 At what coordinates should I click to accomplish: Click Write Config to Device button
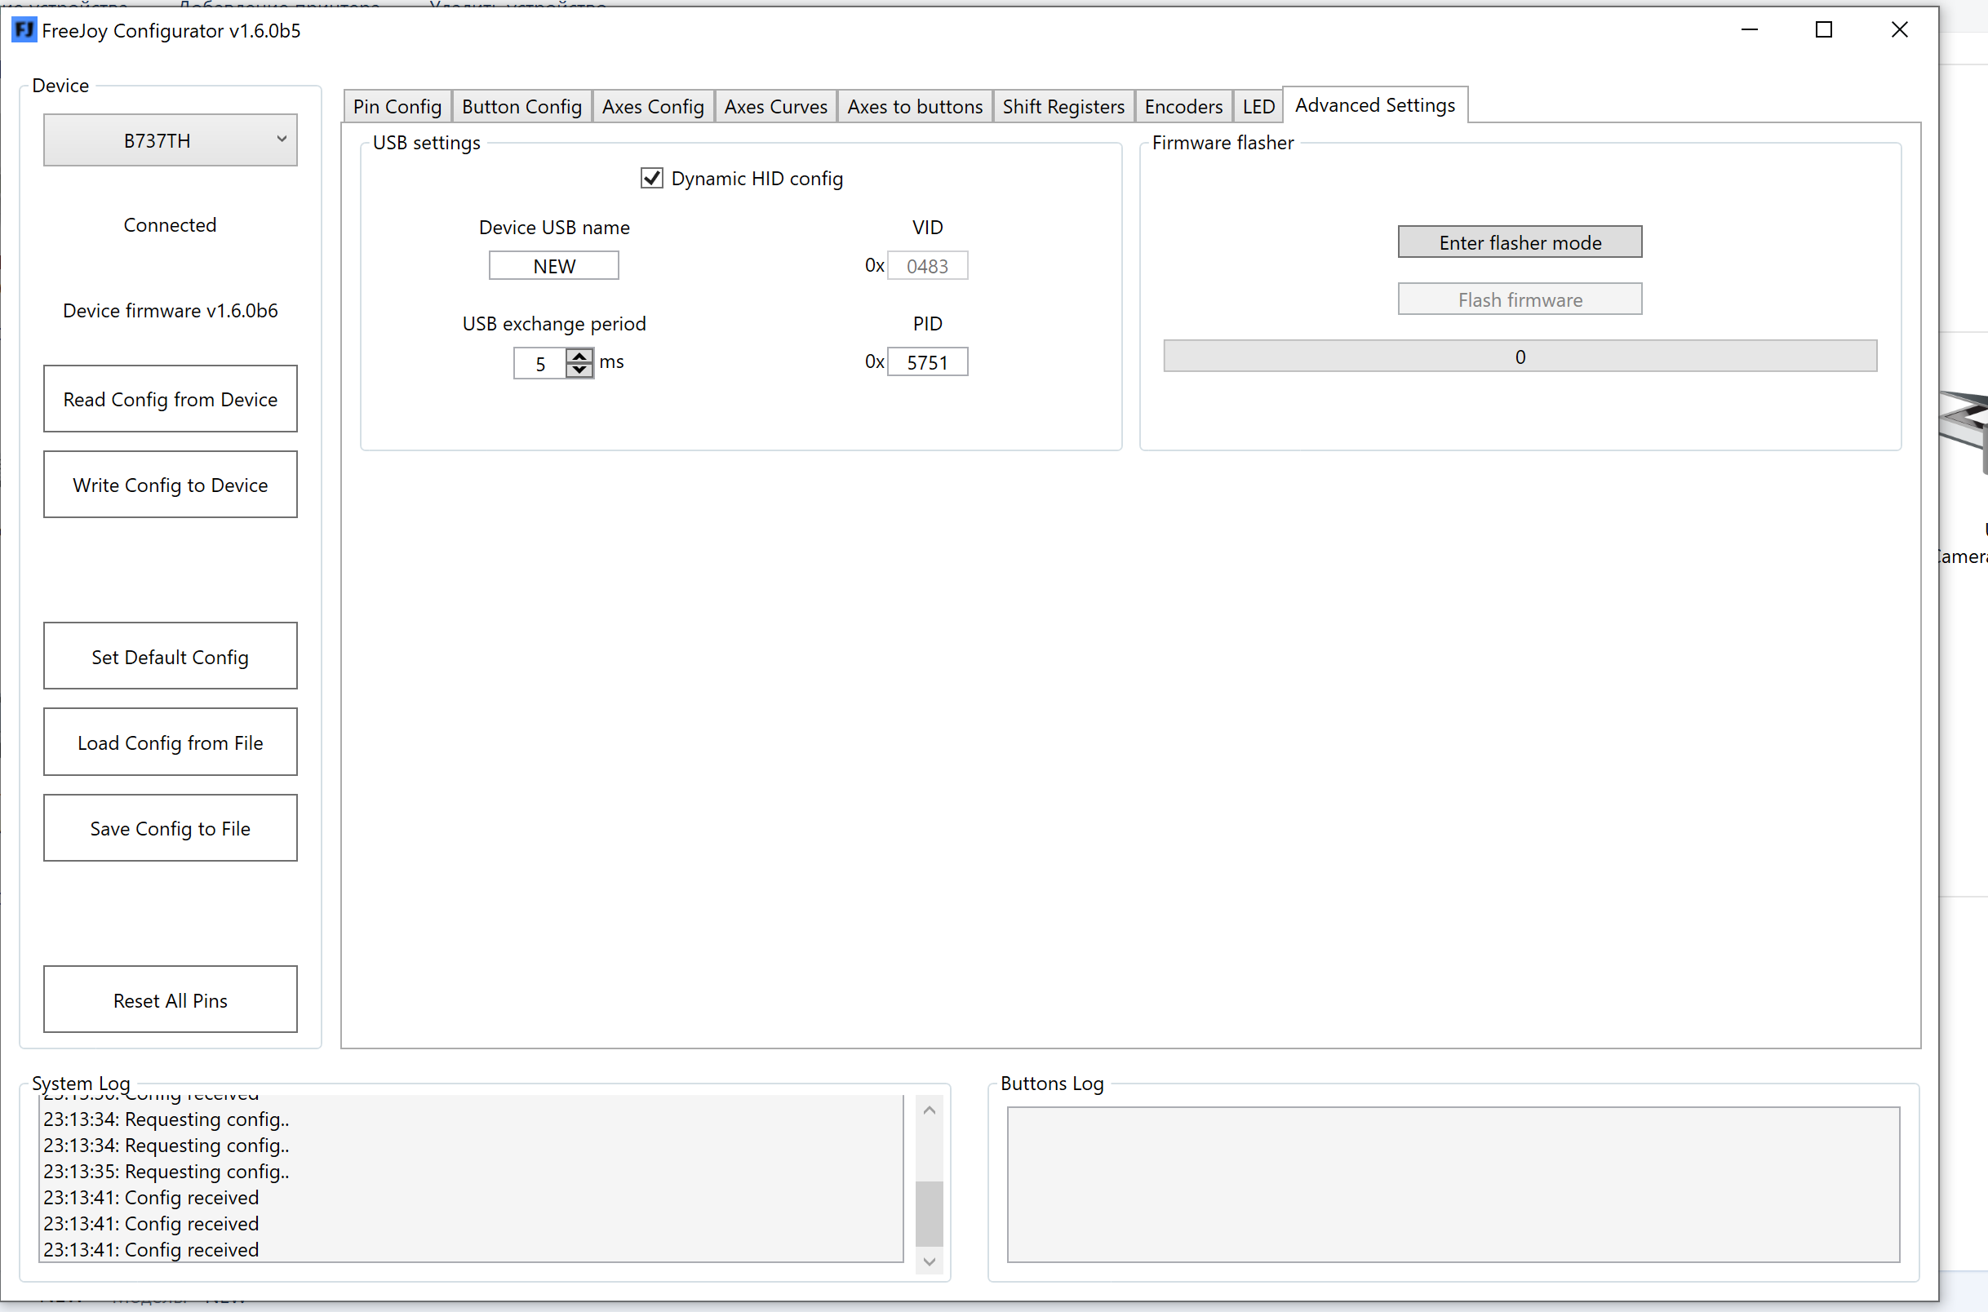[171, 485]
